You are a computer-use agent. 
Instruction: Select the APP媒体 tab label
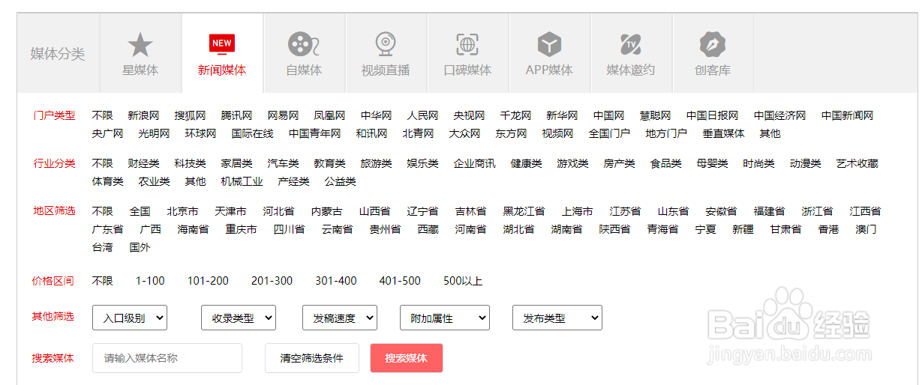pyautogui.click(x=549, y=70)
